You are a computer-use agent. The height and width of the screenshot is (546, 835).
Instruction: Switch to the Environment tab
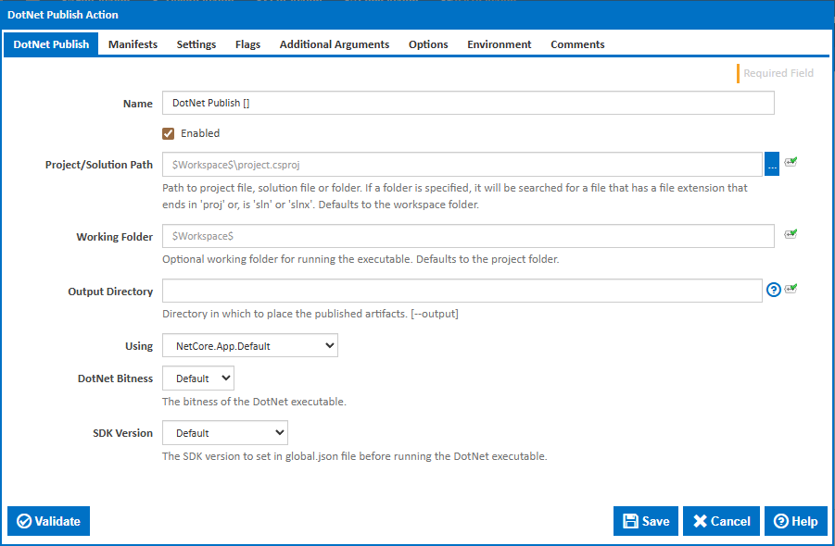(x=499, y=43)
